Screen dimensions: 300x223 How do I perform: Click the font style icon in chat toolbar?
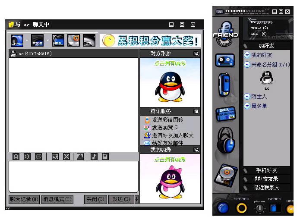tap(16, 157)
